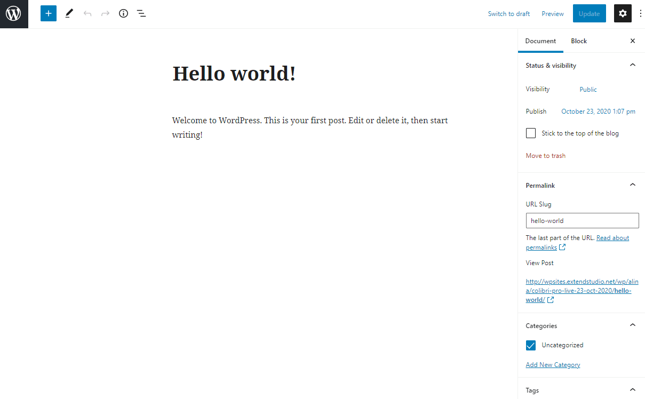
Task: Collapse the Status & visibility panel
Action: point(633,65)
